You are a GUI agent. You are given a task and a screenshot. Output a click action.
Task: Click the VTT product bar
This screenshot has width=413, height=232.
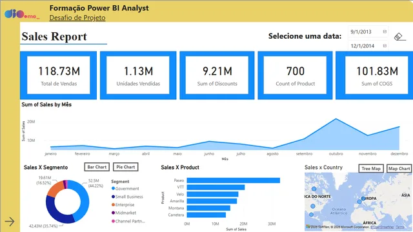click(x=216, y=188)
